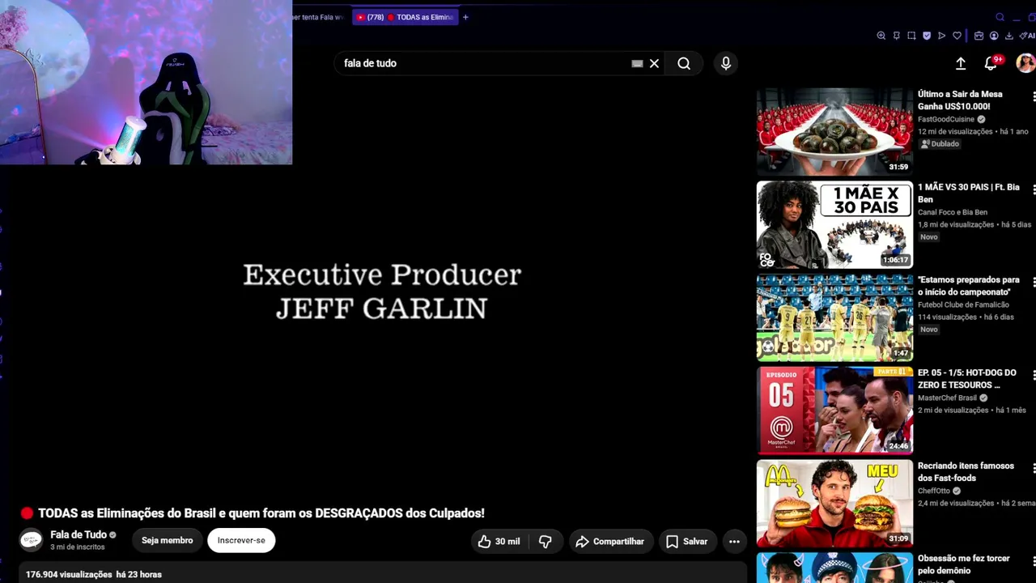Open browser downloads icon

click(1008, 36)
